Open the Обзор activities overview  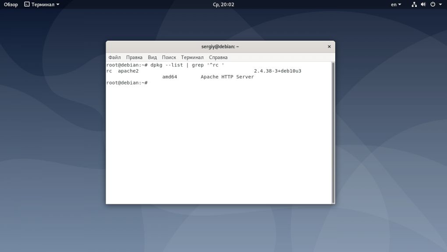[x=11, y=4]
